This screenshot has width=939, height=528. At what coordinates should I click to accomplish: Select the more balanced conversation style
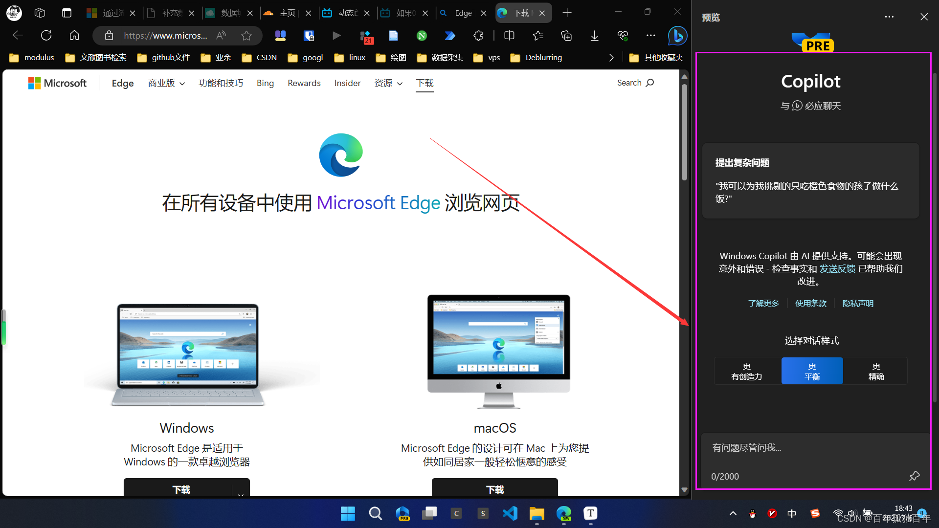click(x=812, y=371)
